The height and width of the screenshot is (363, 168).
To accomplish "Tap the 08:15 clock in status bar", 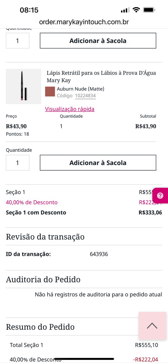I will (x=29, y=10).
